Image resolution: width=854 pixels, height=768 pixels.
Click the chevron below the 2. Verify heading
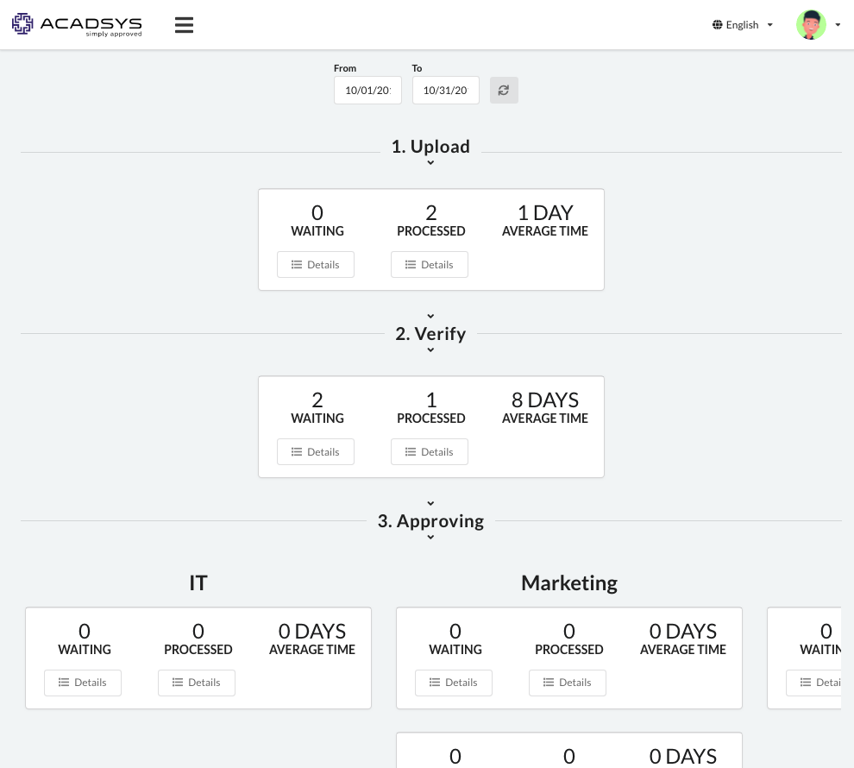(x=430, y=350)
